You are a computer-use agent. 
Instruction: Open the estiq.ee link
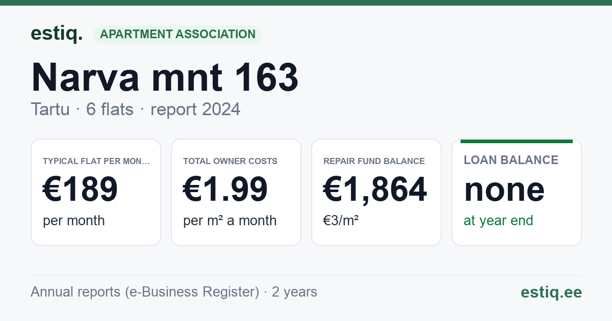[551, 292]
